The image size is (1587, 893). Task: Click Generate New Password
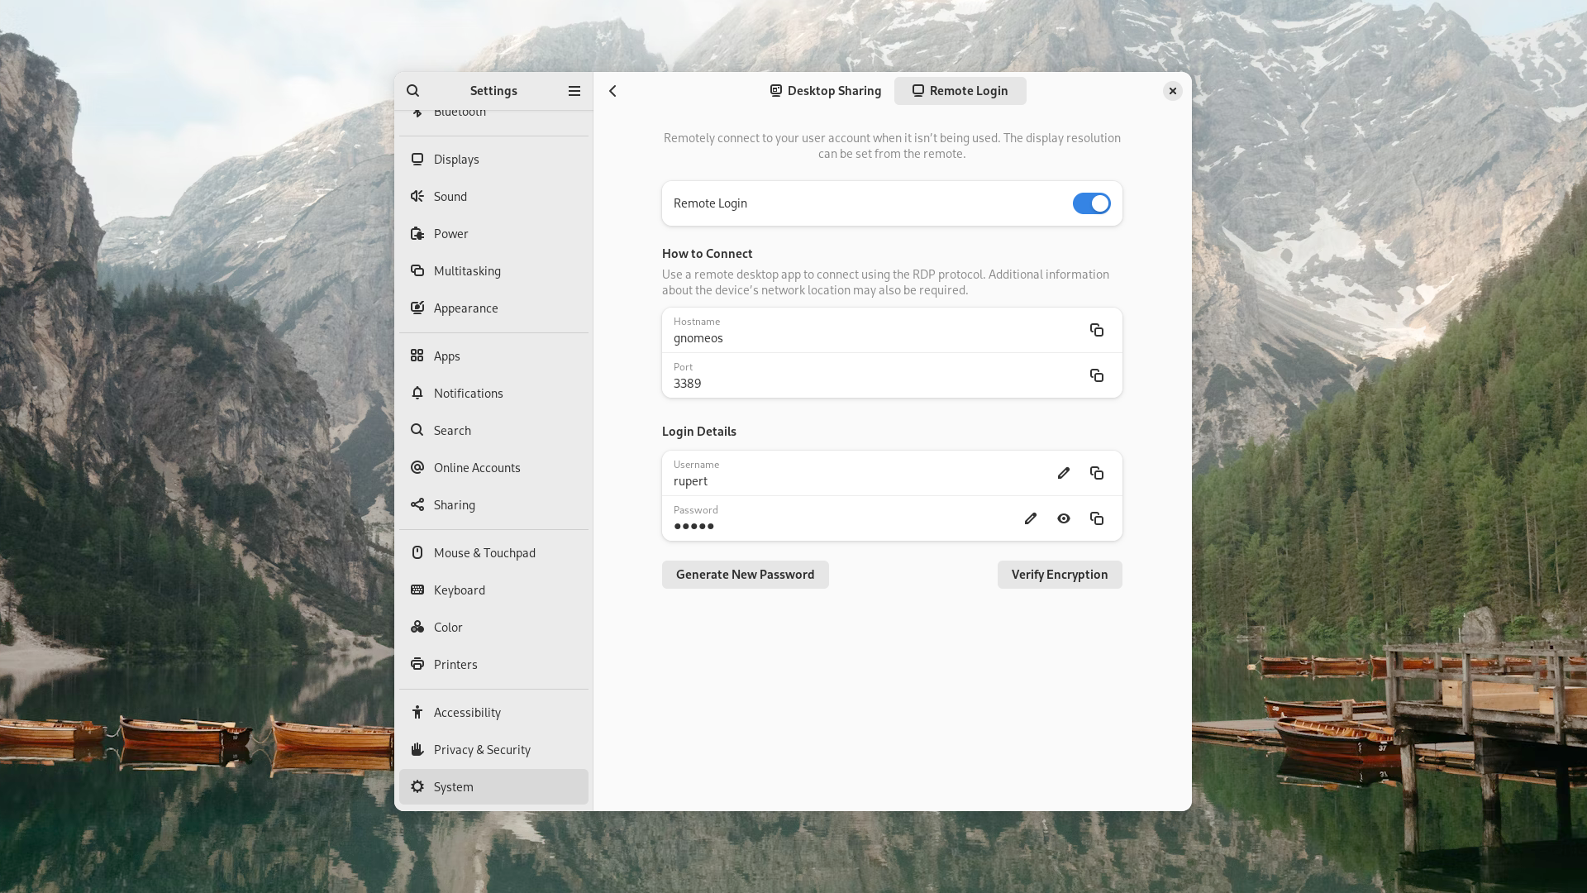coord(745,575)
